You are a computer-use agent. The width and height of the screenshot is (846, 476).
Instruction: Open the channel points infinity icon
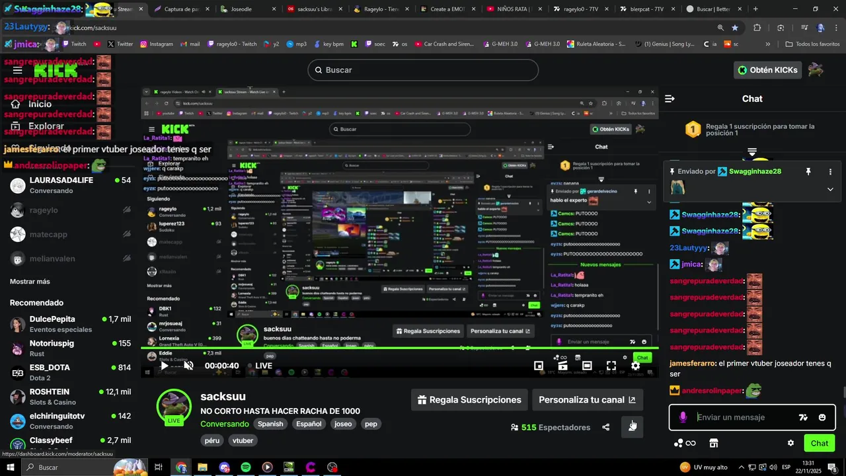[685, 443]
